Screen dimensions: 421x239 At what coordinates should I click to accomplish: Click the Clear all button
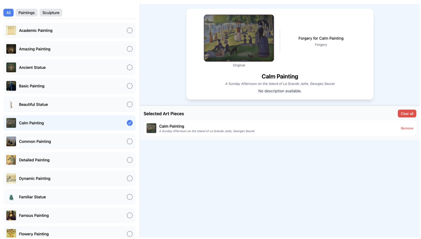coord(407,114)
